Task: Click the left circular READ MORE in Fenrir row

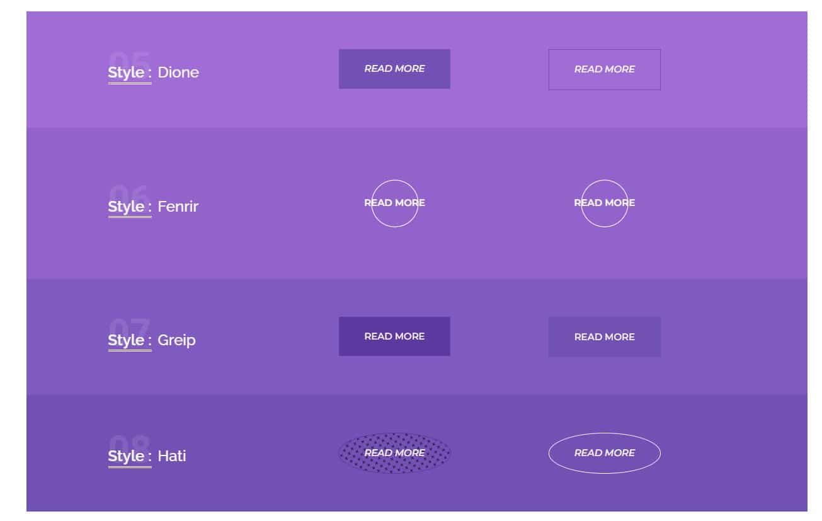Action: point(395,202)
